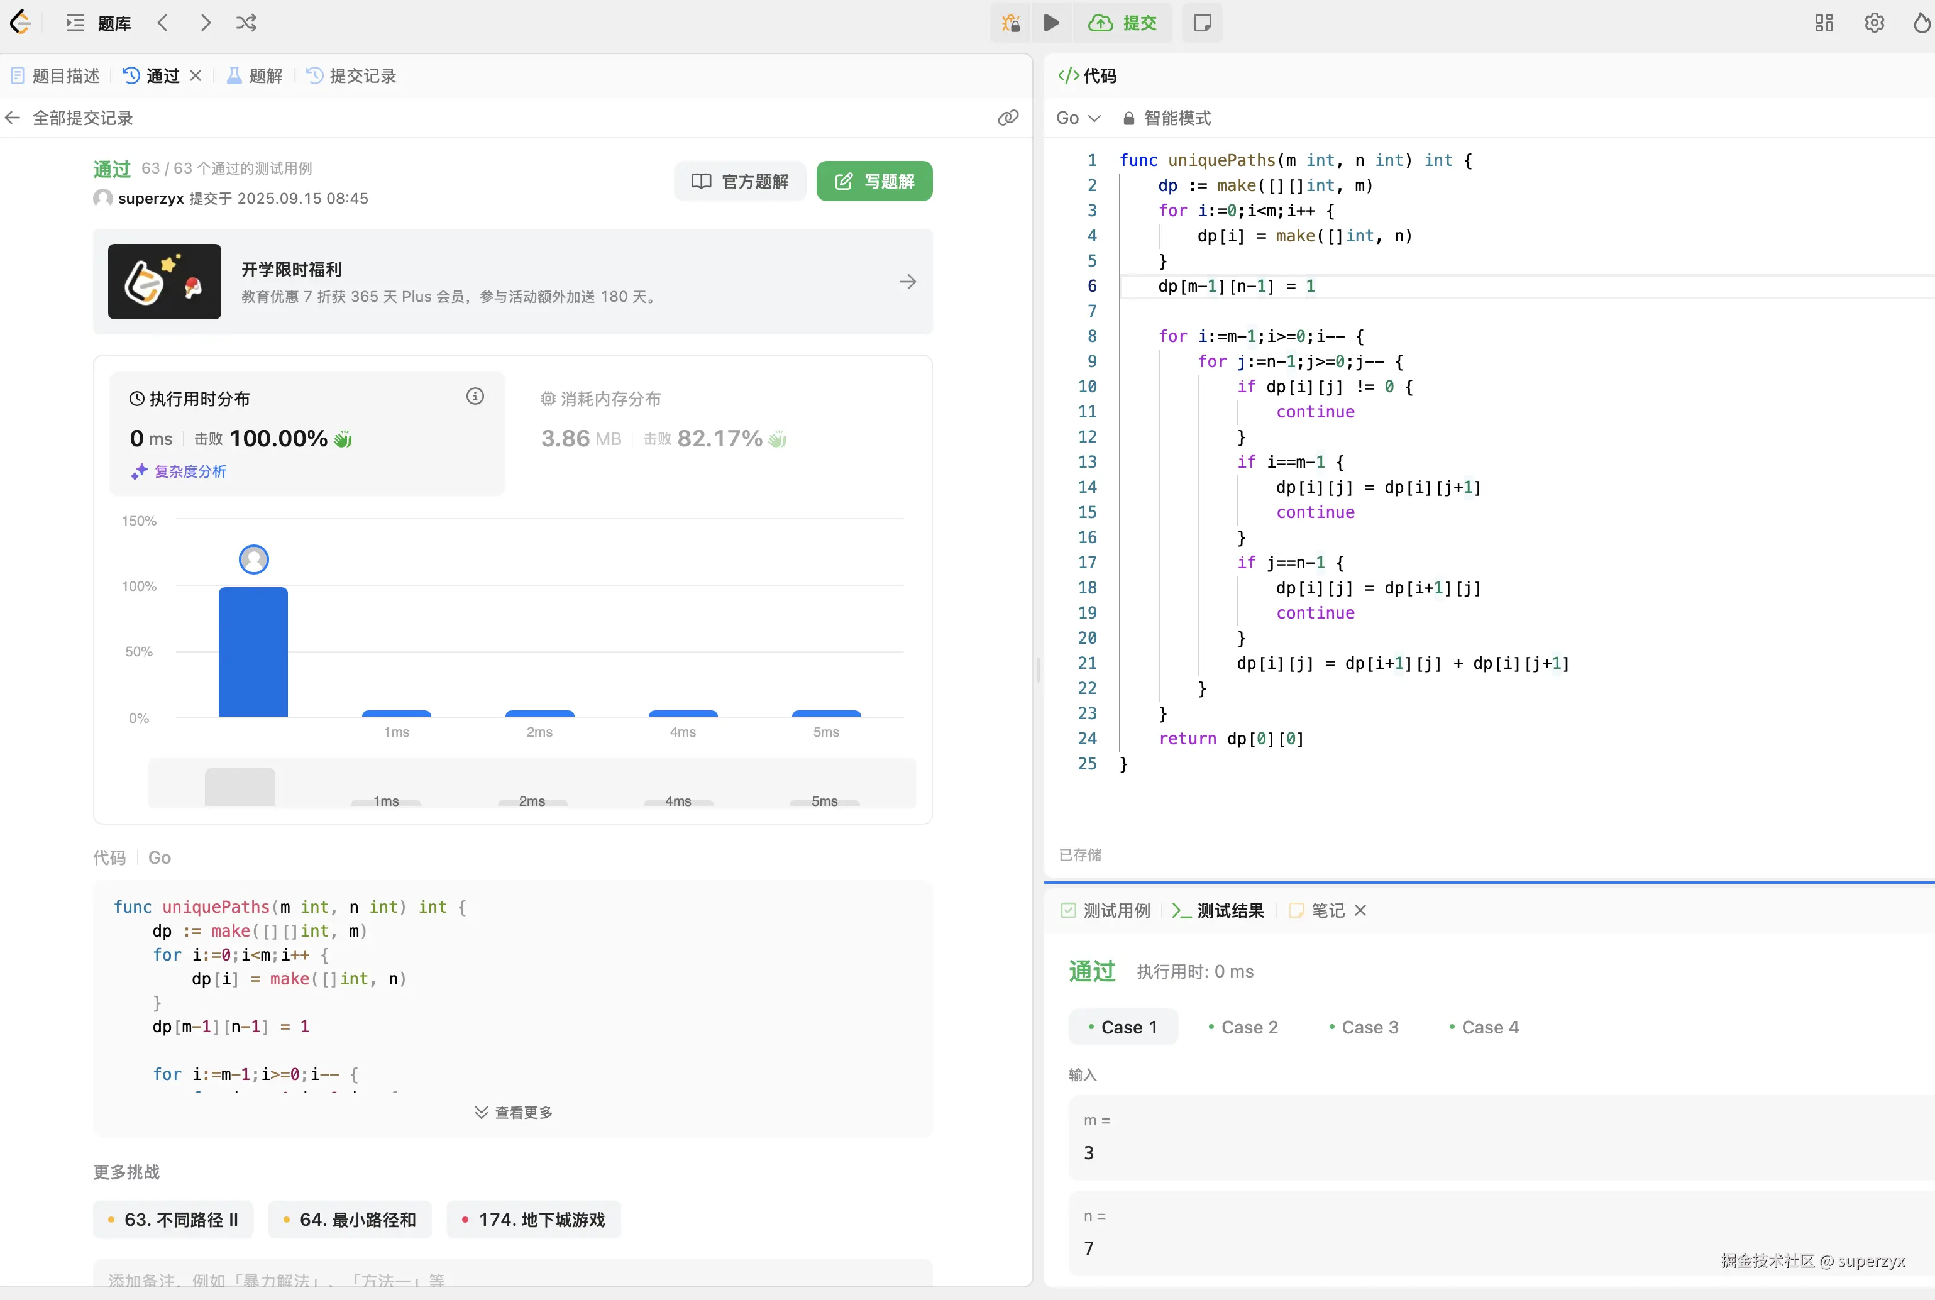Click the 代码 panel header tab
Image resolution: width=1935 pixels, height=1300 pixels.
(x=1088, y=75)
